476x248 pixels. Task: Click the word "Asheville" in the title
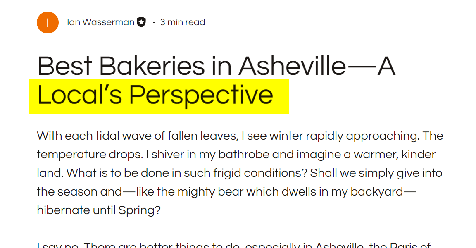point(292,66)
